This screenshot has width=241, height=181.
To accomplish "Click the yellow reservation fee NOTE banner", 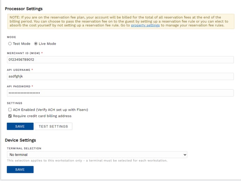I will 121,21.
